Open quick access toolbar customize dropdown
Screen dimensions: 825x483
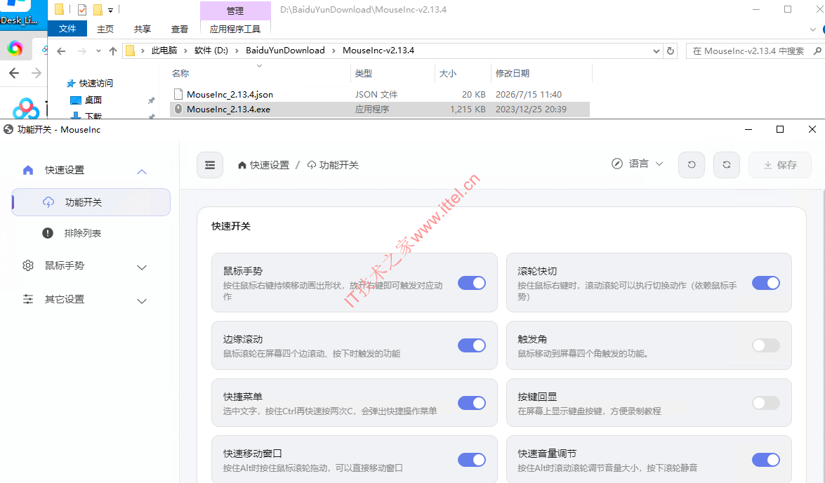(x=110, y=10)
